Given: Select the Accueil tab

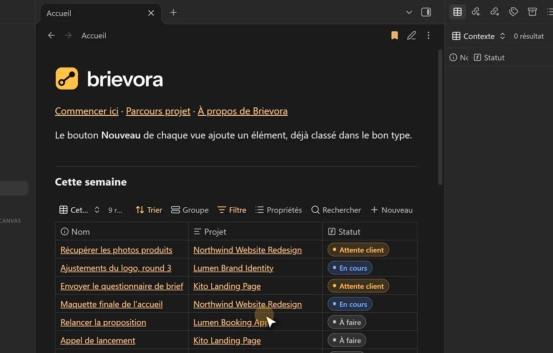Looking at the screenshot, I should click(x=101, y=13).
